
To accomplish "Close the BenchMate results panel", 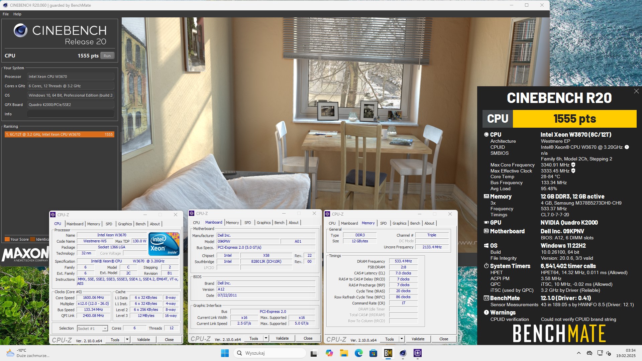I will point(636,91).
